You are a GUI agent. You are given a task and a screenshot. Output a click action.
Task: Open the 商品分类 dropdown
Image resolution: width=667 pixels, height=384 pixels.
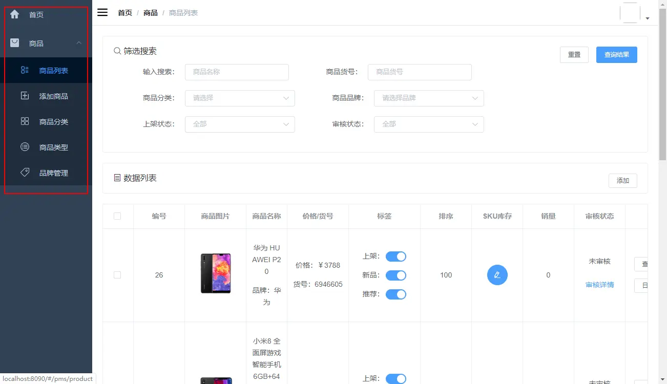(240, 98)
